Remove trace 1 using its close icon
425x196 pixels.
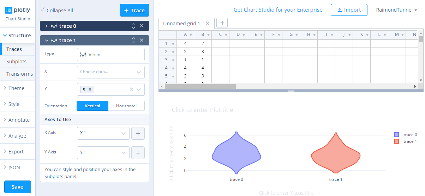pyautogui.click(x=142, y=40)
